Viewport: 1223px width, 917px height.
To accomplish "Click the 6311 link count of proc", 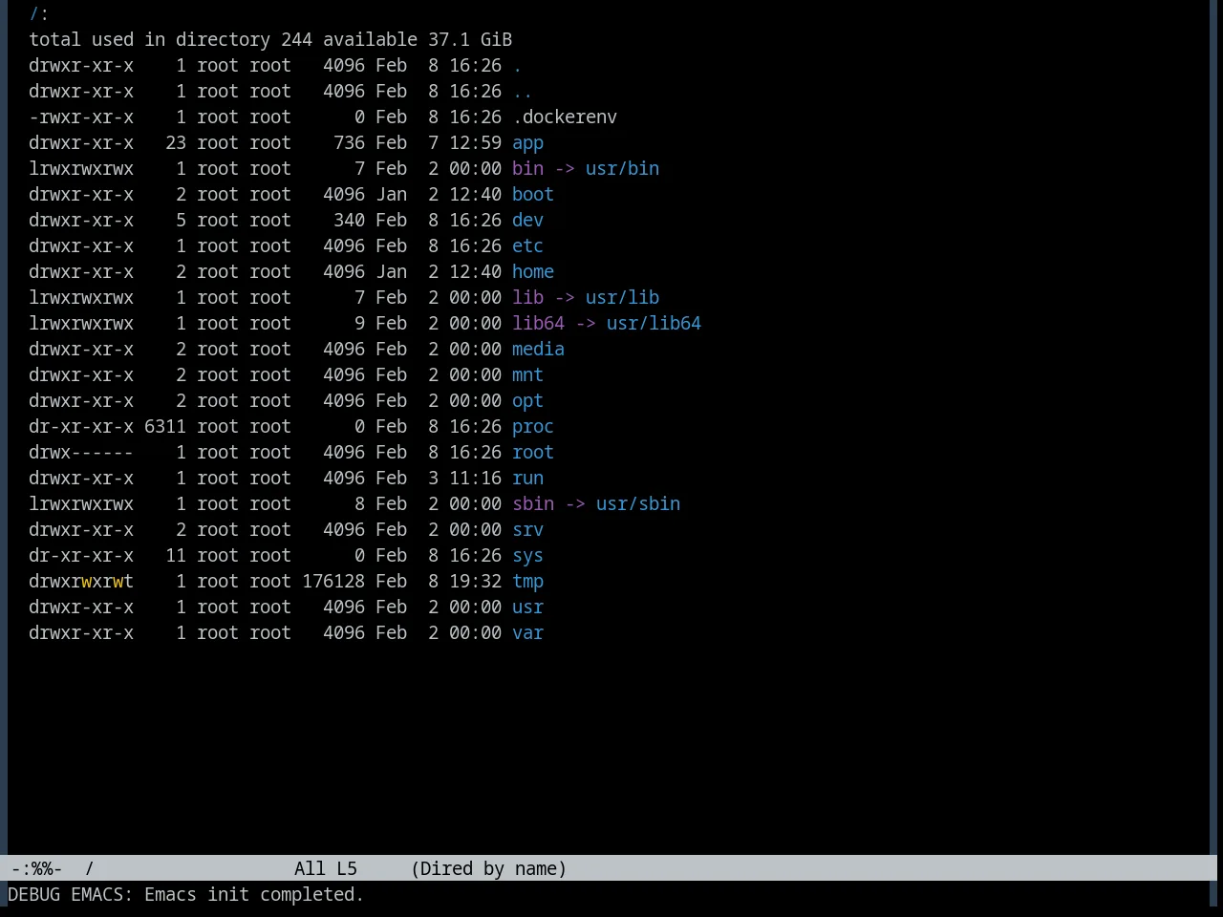I will [165, 427].
